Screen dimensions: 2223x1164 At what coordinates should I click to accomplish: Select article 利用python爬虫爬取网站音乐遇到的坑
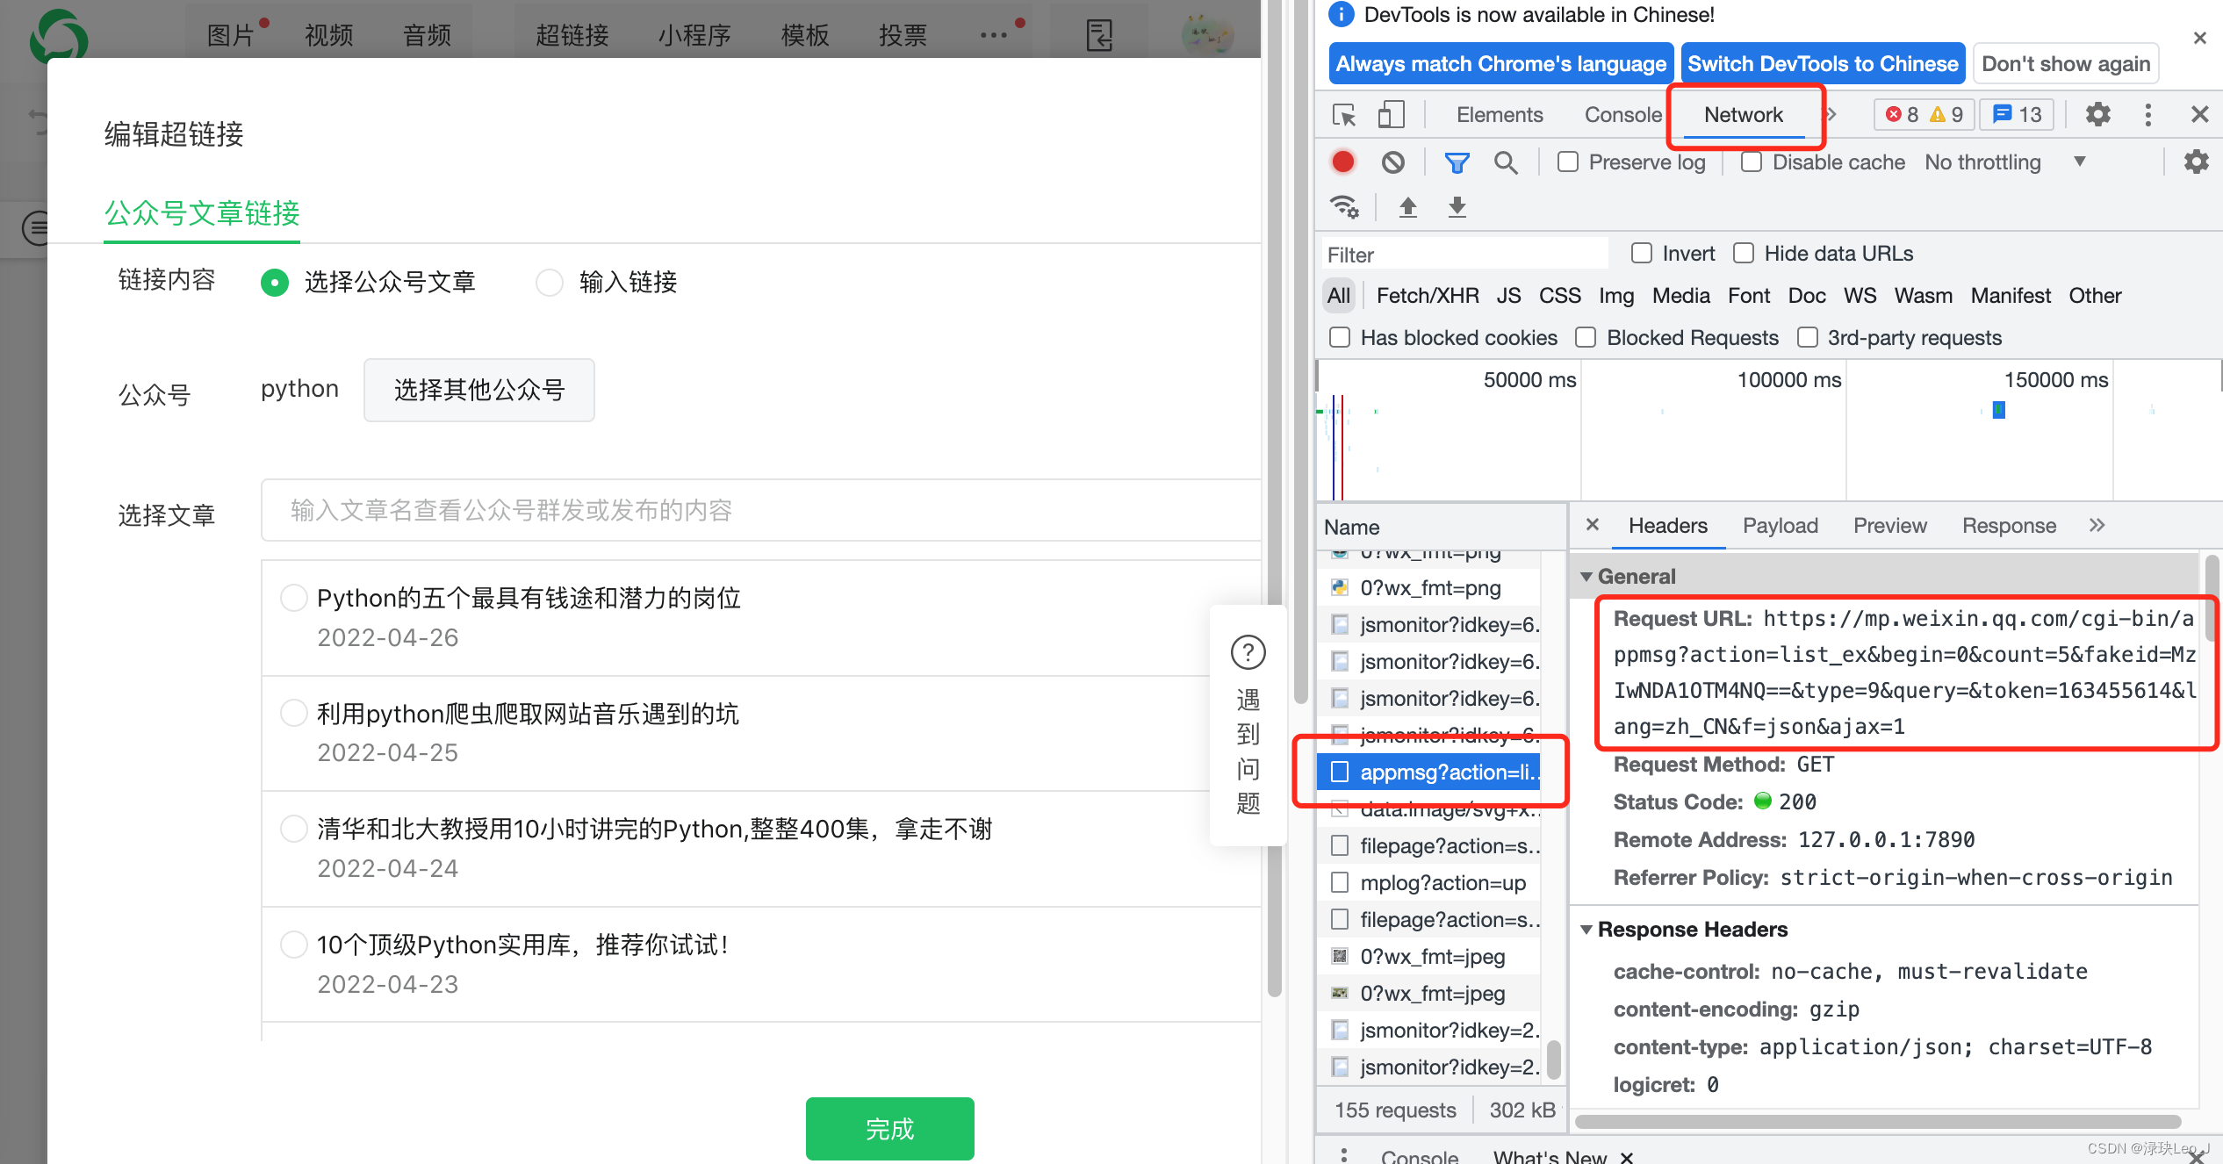[x=293, y=713]
